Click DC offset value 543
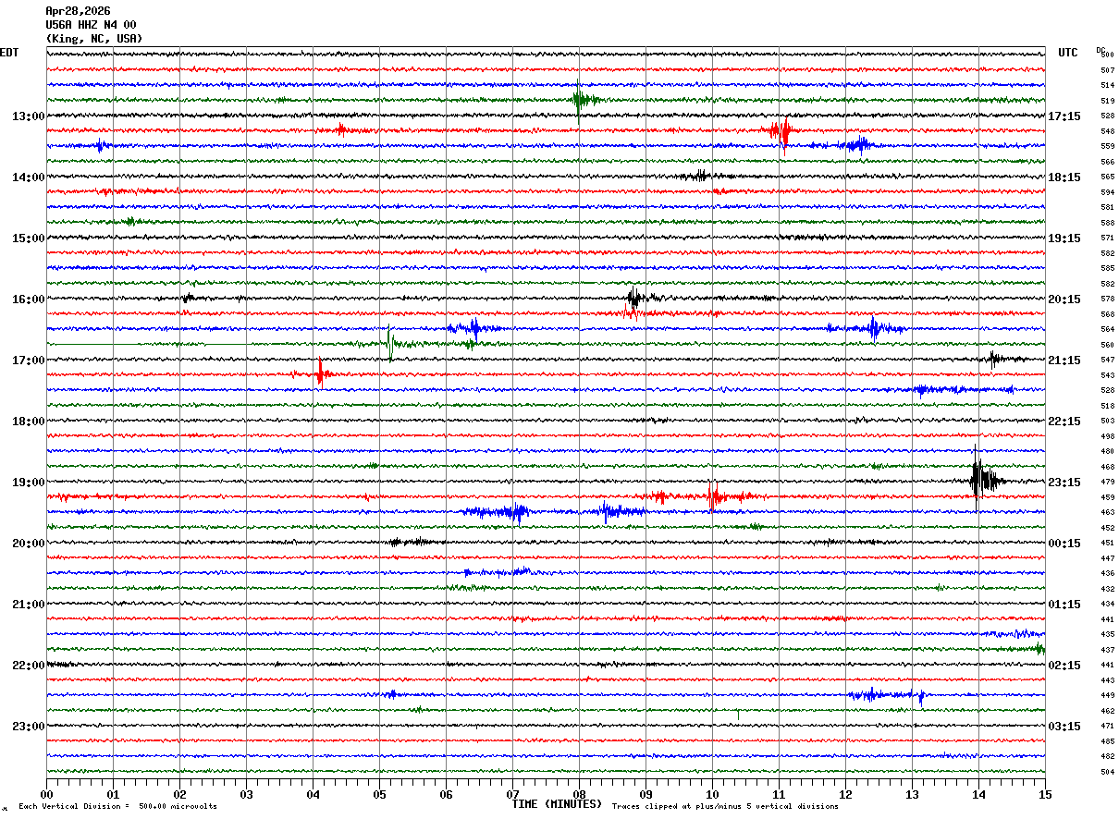This screenshot has height=819, width=1119. click(x=1107, y=375)
